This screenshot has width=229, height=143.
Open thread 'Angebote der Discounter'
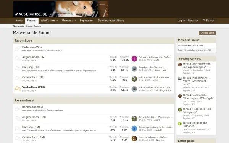(152, 67)
